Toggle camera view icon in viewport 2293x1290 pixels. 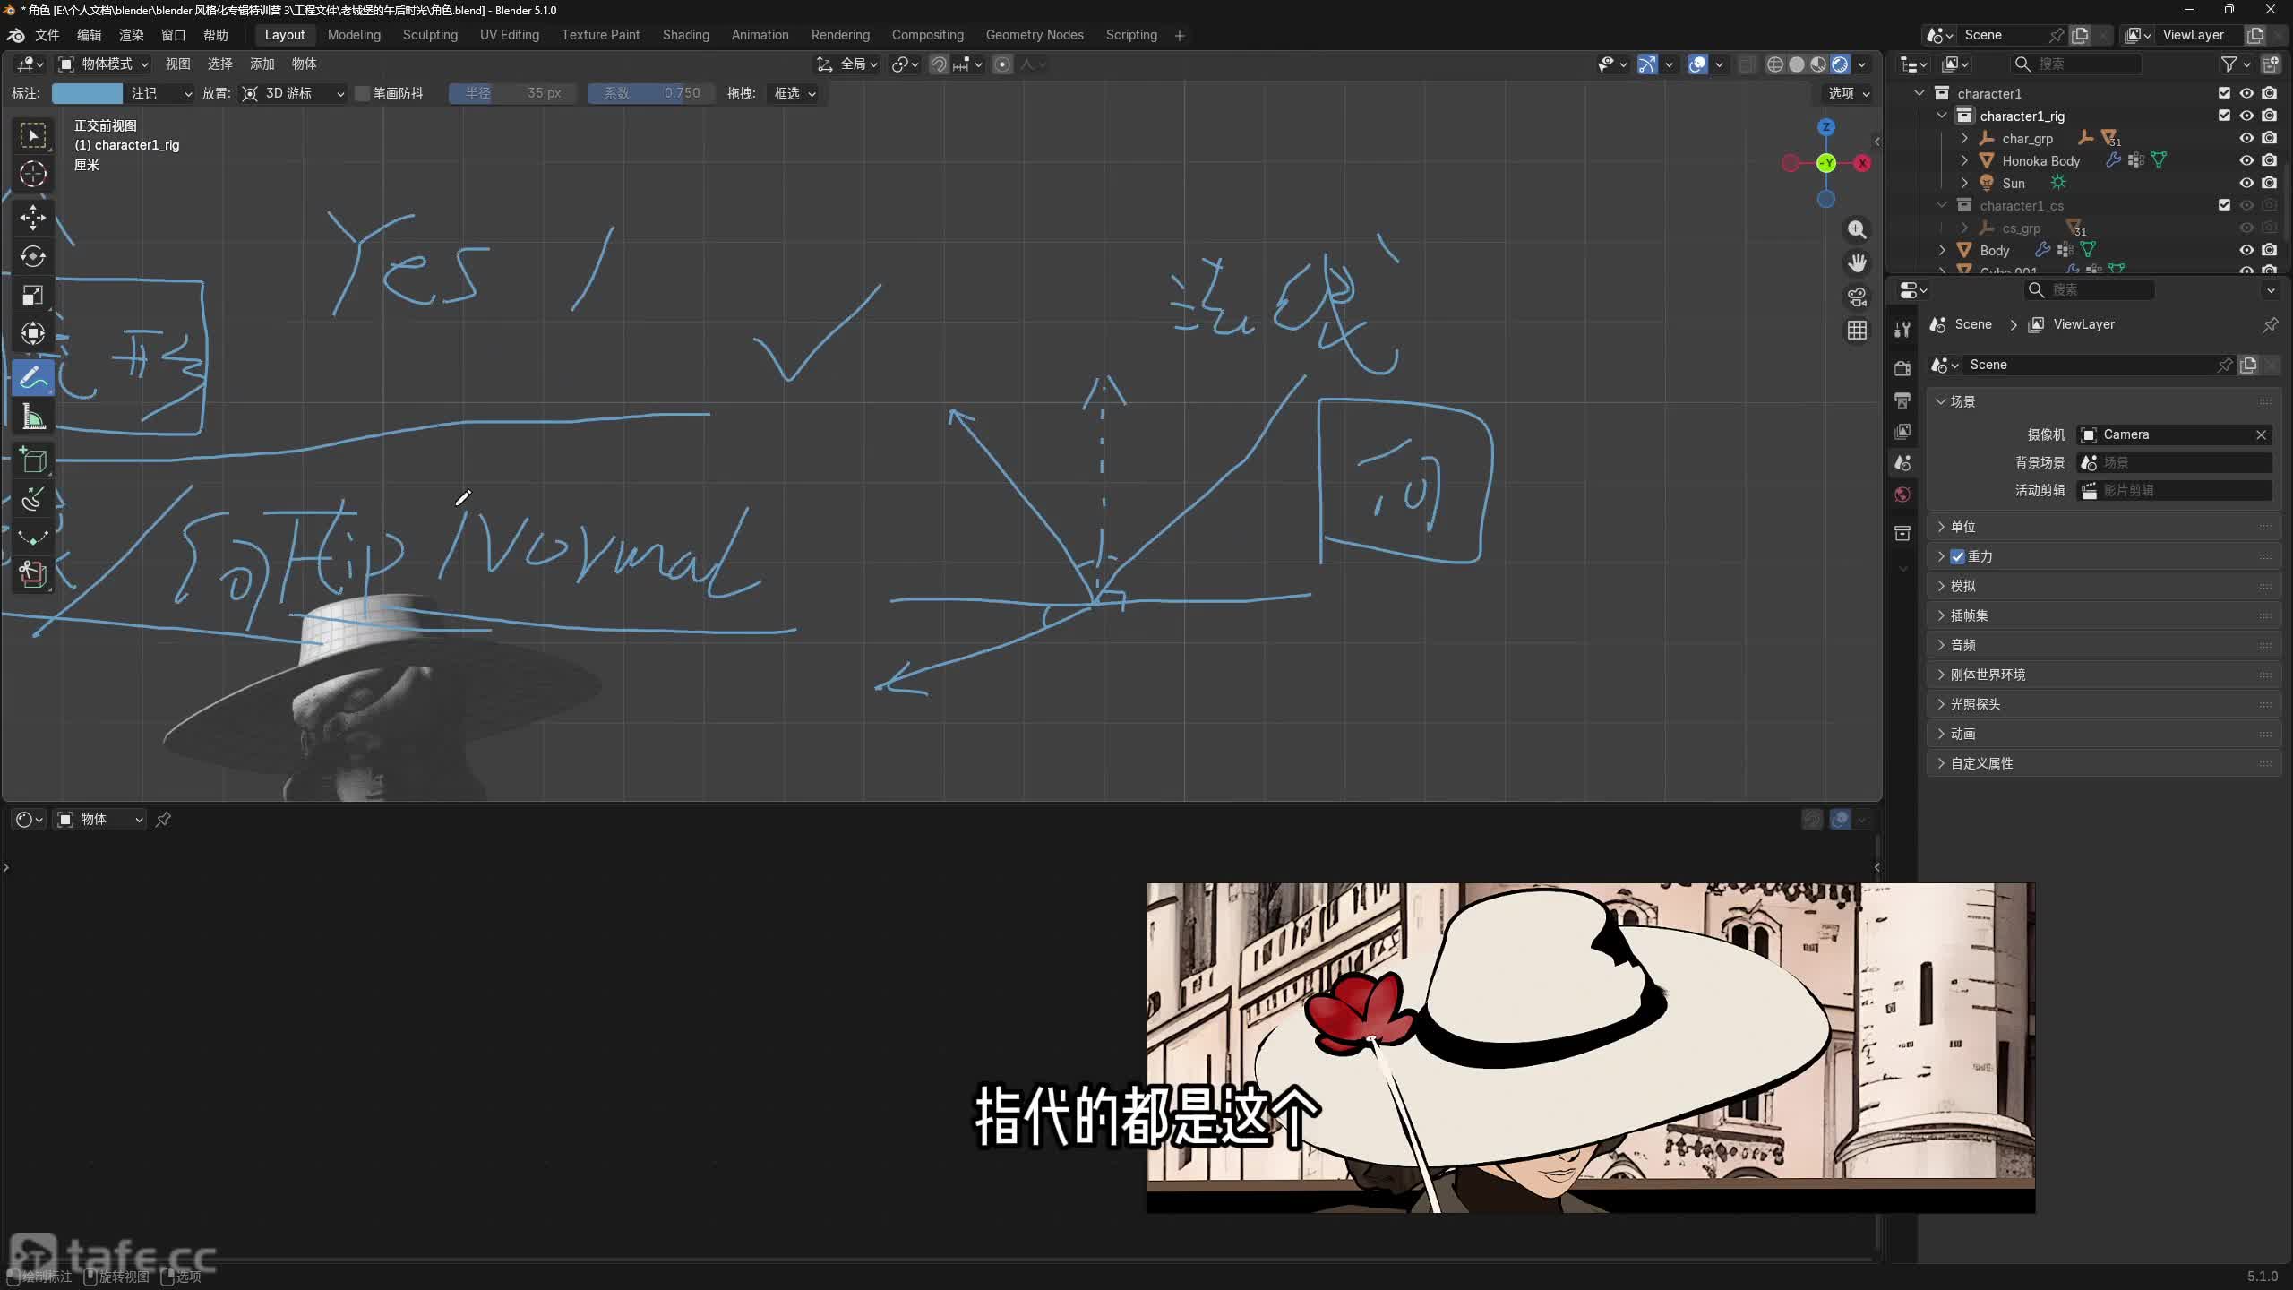(x=1857, y=297)
